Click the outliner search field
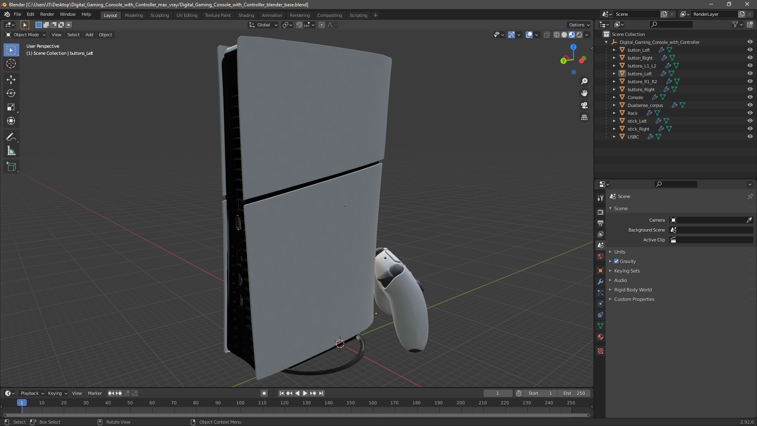This screenshot has height=426, width=757. pyautogui.click(x=671, y=25)
